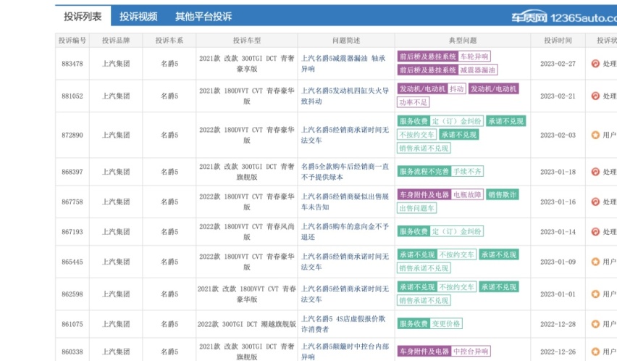
Task: Click the 投诉车系 column header
Action: pyautogui.click(x=169, y=40)
